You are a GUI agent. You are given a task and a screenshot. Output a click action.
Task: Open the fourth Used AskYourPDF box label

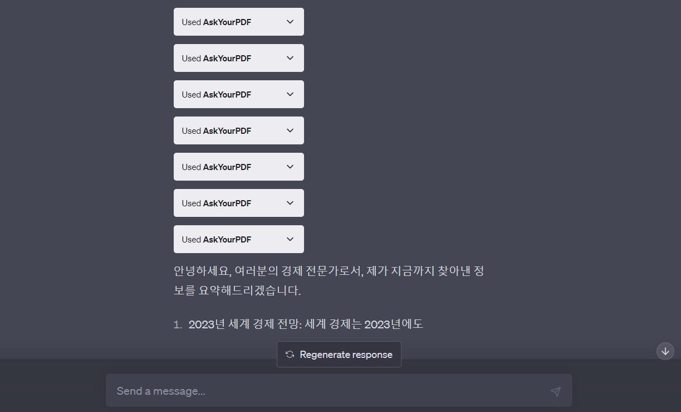coord(216,131)
